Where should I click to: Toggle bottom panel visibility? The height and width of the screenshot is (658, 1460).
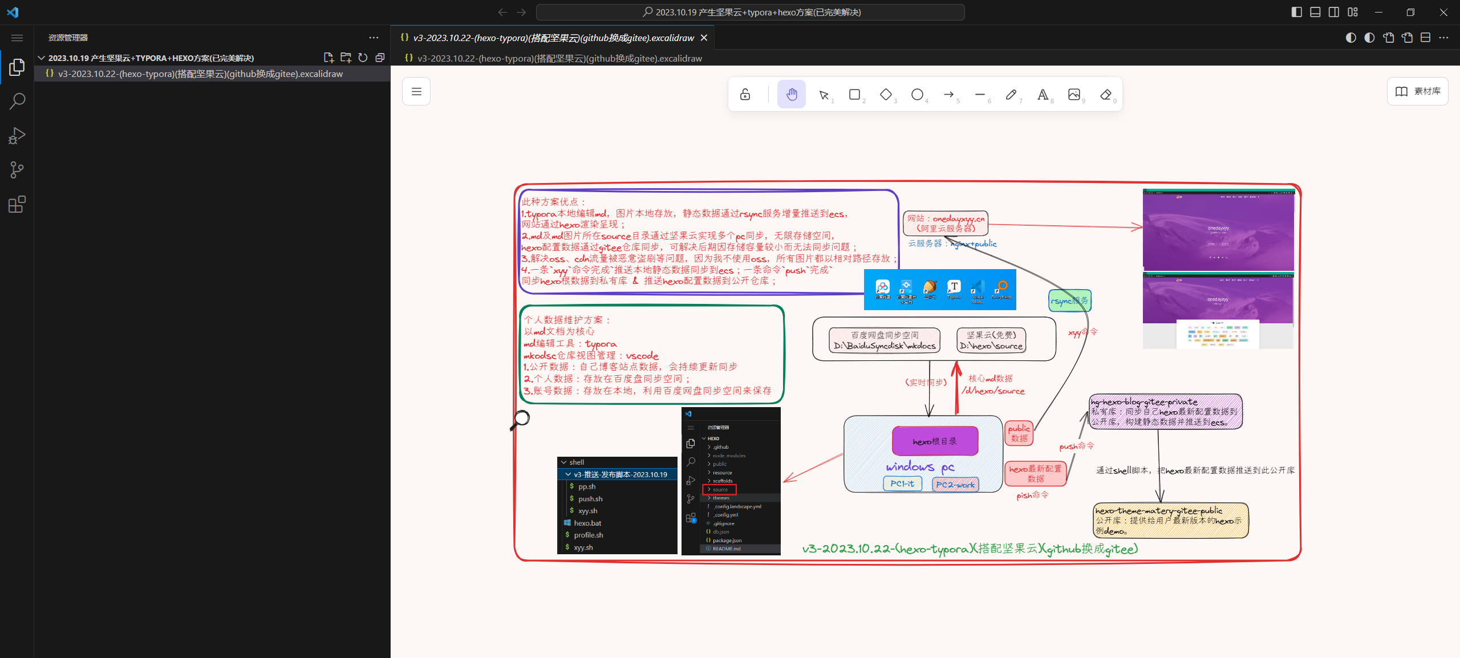click(1315, 12)
